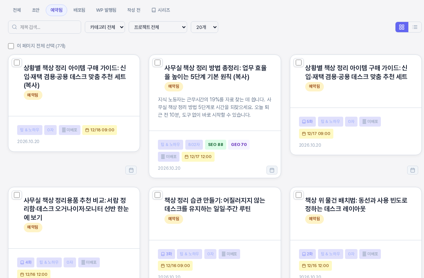Screen dimensions: 424x278
Task: Click 미배포 badge on 4화 card
Action: 89,262
